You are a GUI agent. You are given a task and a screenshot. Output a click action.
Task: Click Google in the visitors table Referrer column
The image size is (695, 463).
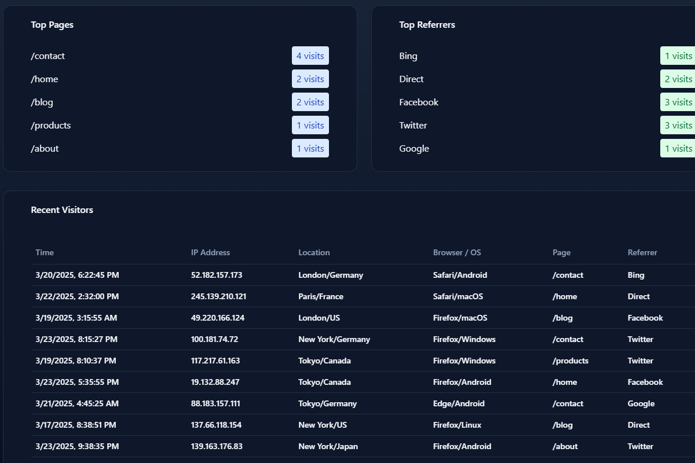[x=641, y=403]
